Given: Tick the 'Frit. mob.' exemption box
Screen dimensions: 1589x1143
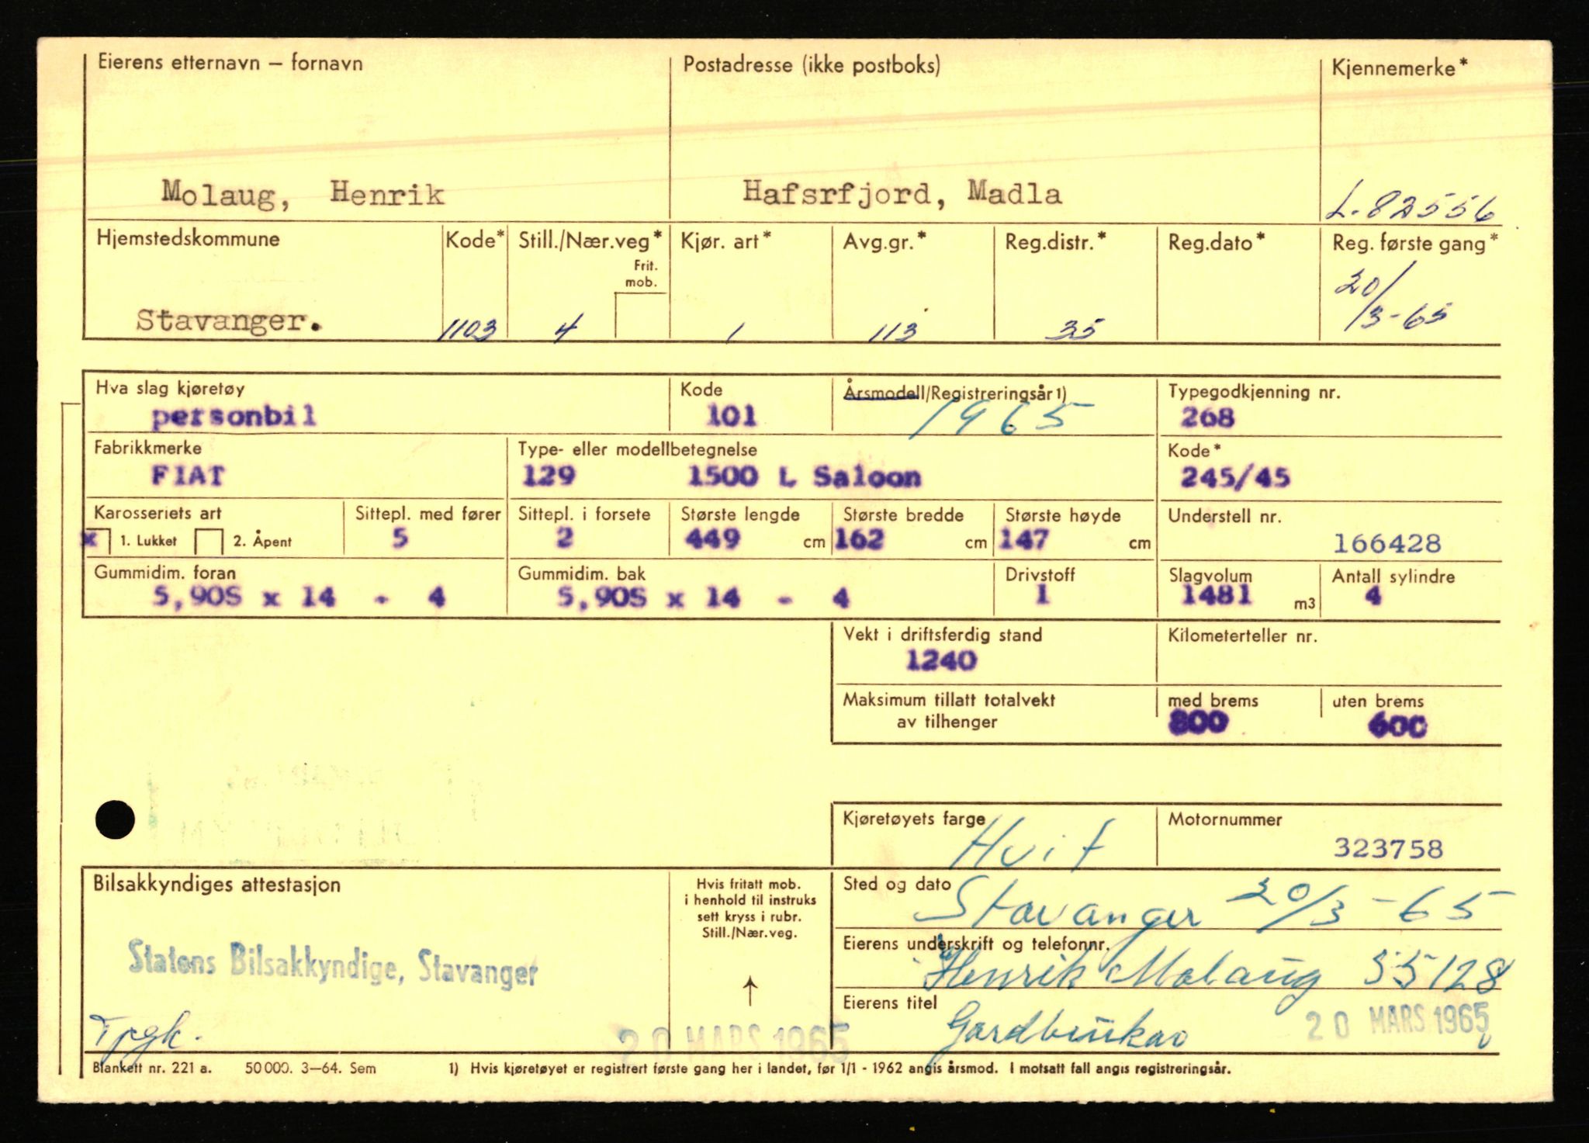Looking at the screenshot, I should [641, 314].
